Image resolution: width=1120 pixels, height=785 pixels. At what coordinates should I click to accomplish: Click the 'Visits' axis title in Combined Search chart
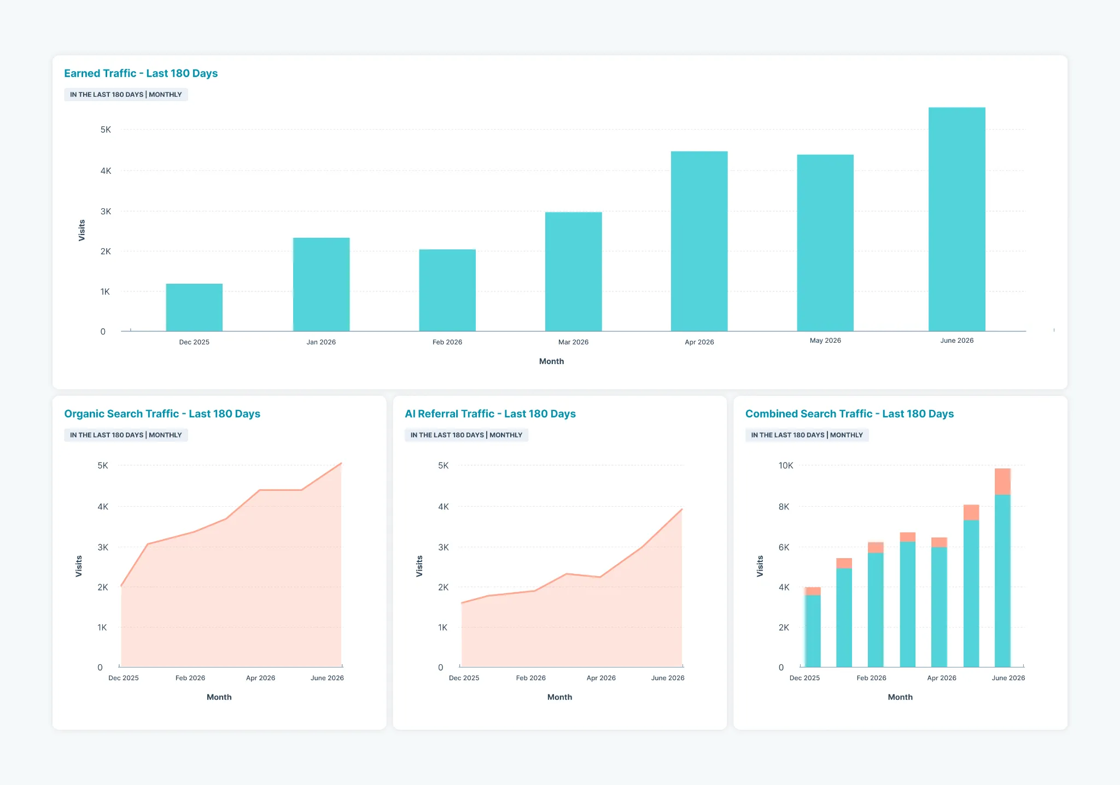[760, 566]
